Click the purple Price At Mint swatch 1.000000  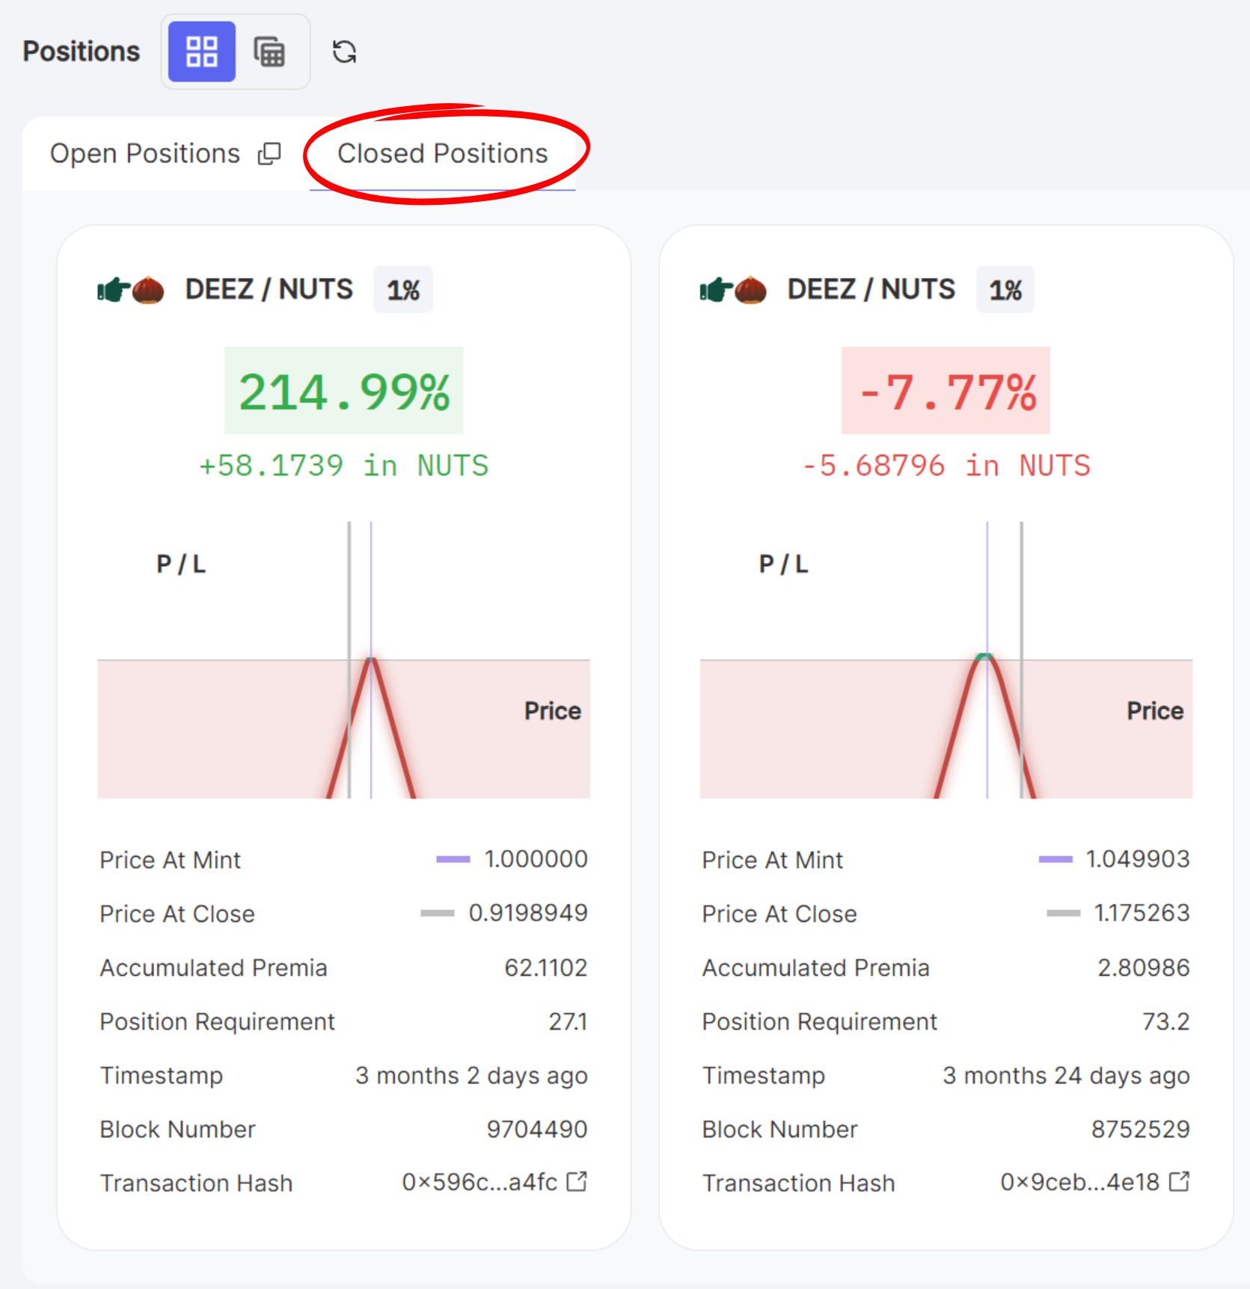[453, 859]
